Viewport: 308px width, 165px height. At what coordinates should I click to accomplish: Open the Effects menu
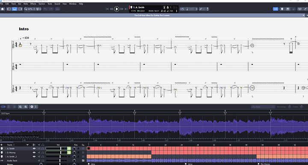click(33, 4)
